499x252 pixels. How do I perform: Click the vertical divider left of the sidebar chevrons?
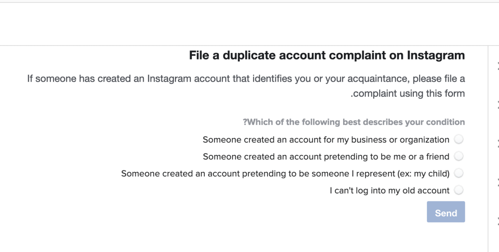click(488, 153)
